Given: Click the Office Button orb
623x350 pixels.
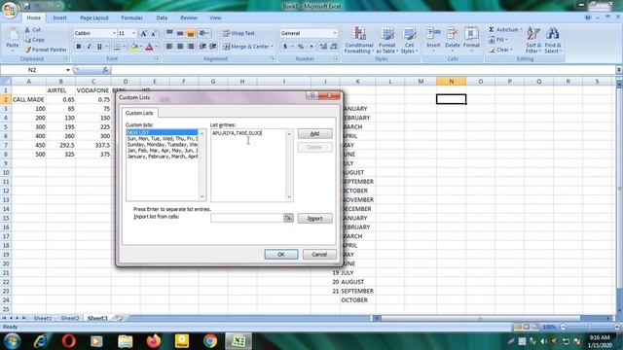Looking at the screenshot, I should pyautogui.click(x=10, y=10).
